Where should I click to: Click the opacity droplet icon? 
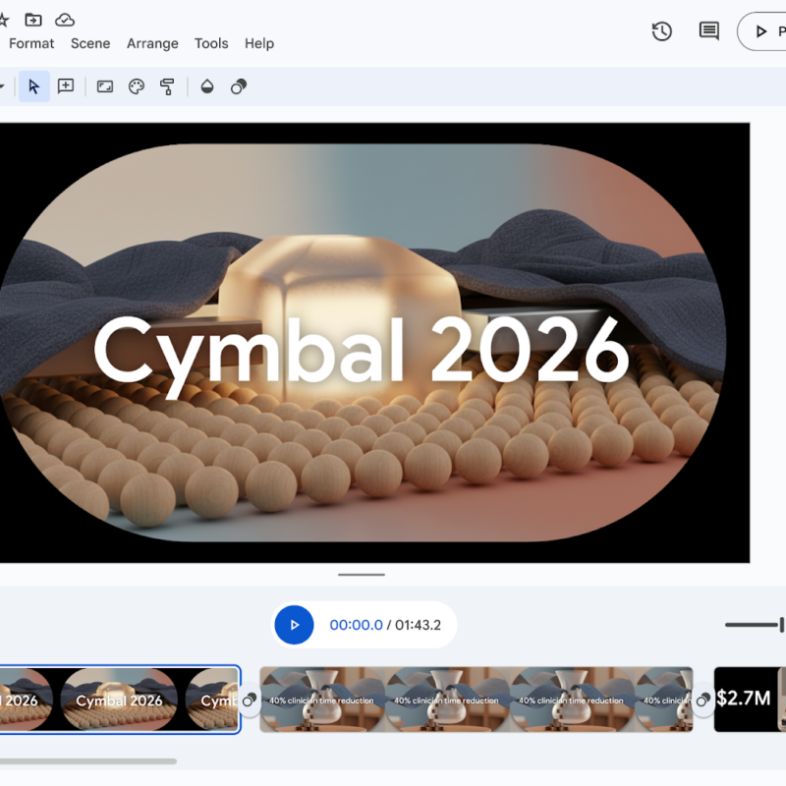(x=207, y=86)
